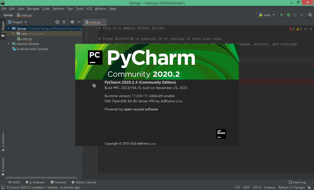Follow the open-source software link

pos(141,109)
